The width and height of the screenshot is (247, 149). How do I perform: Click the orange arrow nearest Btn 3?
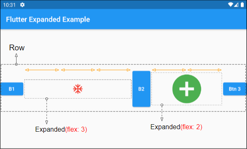[204, 70]
